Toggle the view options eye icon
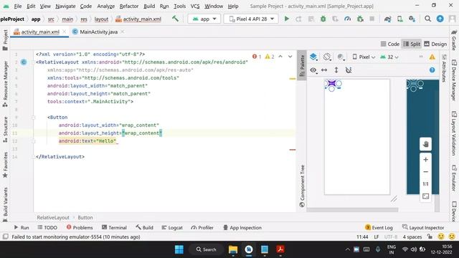Viewport: 459px width, 258px height. [x=313, y=70]
